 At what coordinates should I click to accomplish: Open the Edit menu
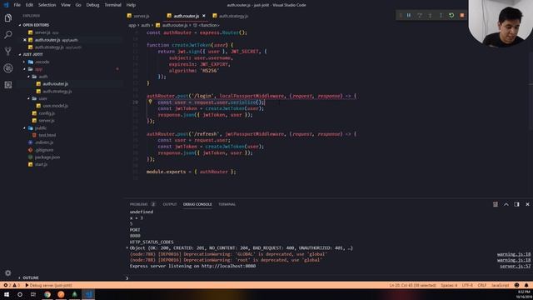29,5
